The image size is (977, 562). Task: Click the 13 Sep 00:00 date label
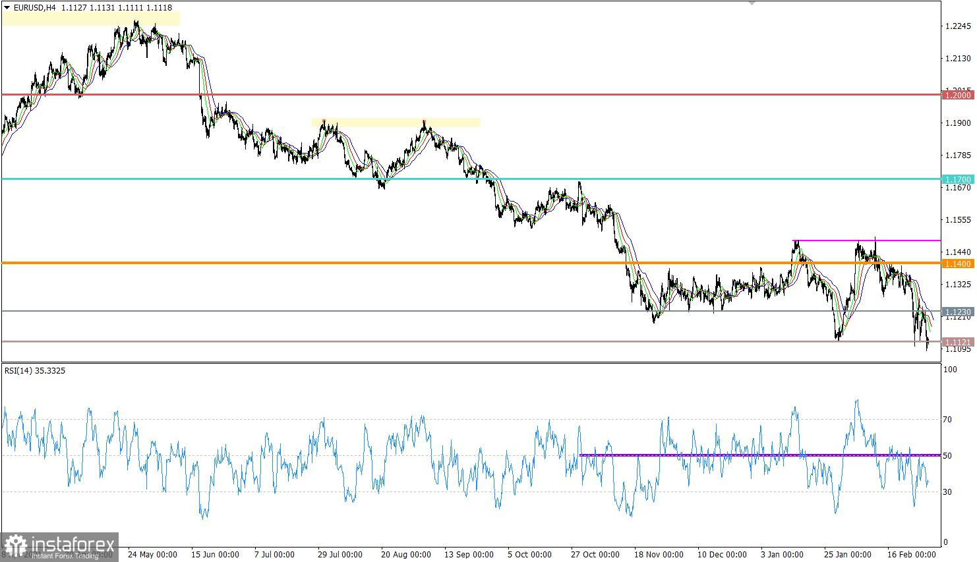point(469,554)
